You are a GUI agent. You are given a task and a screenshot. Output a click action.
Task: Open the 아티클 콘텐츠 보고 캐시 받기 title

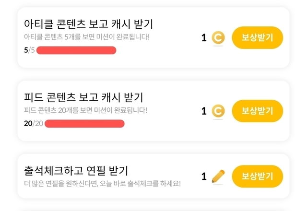[88, 23]
